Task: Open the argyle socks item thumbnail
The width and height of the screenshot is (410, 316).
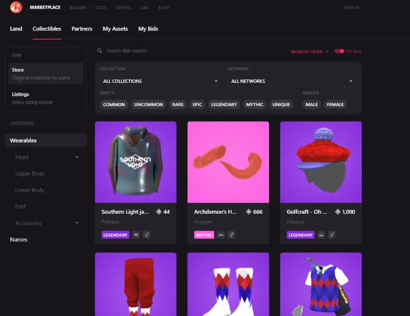Action: point(228,284)
